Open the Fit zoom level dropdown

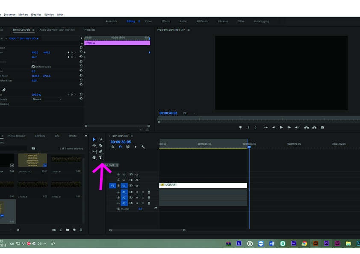point(189,113)
